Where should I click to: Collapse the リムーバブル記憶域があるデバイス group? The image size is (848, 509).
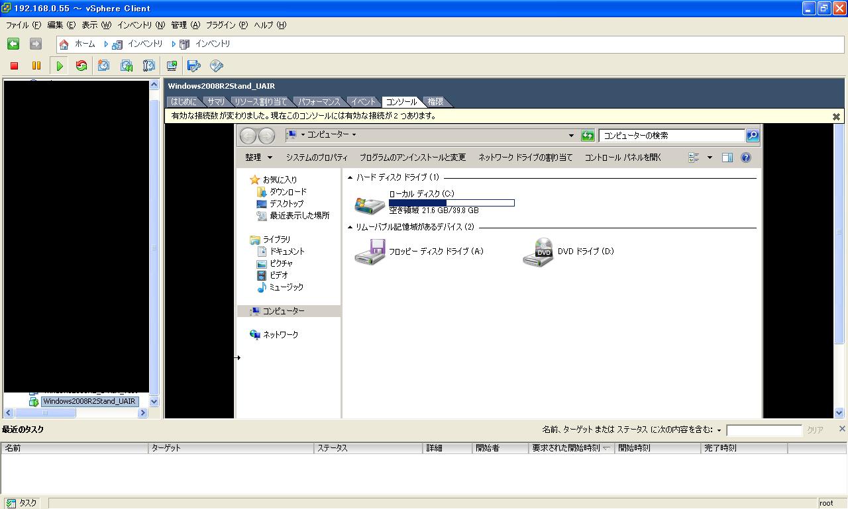click(x=350, y=227)
